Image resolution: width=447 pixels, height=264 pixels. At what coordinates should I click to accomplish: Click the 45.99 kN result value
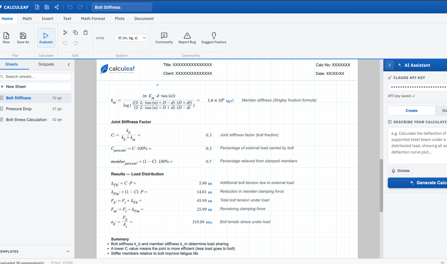tap(205, 201)
